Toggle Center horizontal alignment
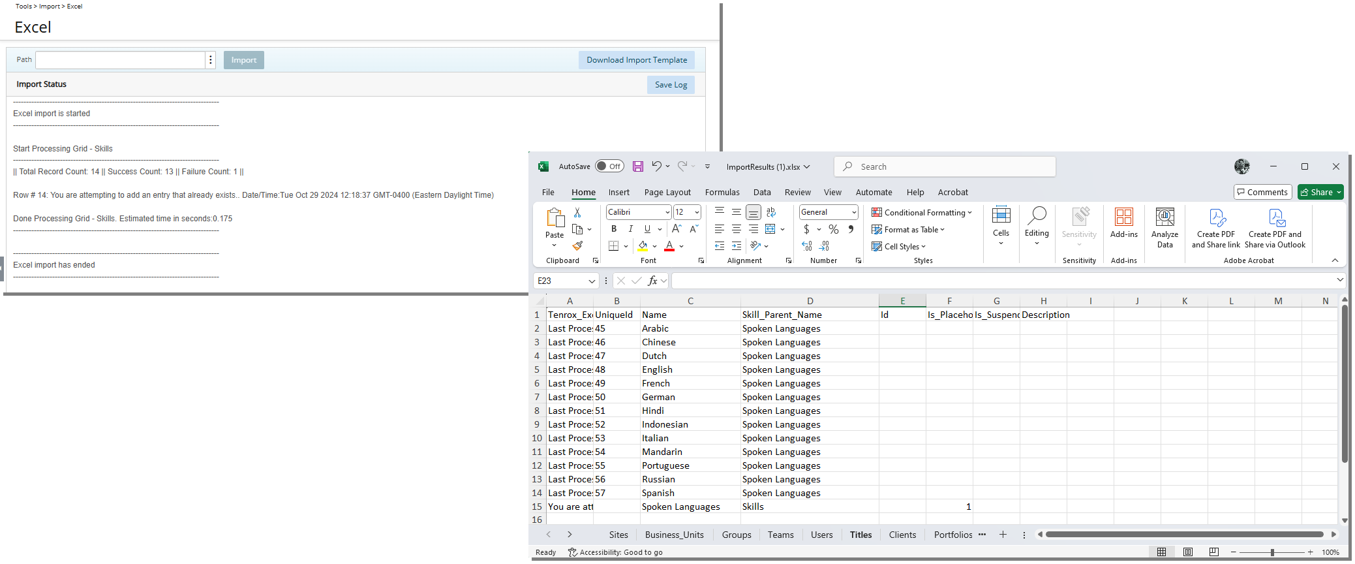Image resolution: width=1355 pixels, height=564 pixels. pos(737,229)
